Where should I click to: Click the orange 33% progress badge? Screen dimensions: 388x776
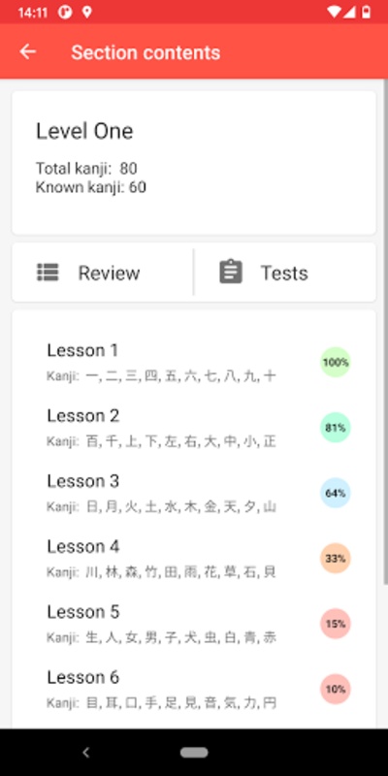[x=336, y=559]
